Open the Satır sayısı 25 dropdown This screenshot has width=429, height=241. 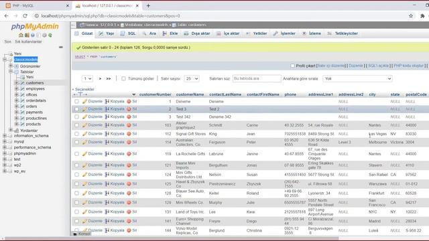coord(192,79)
